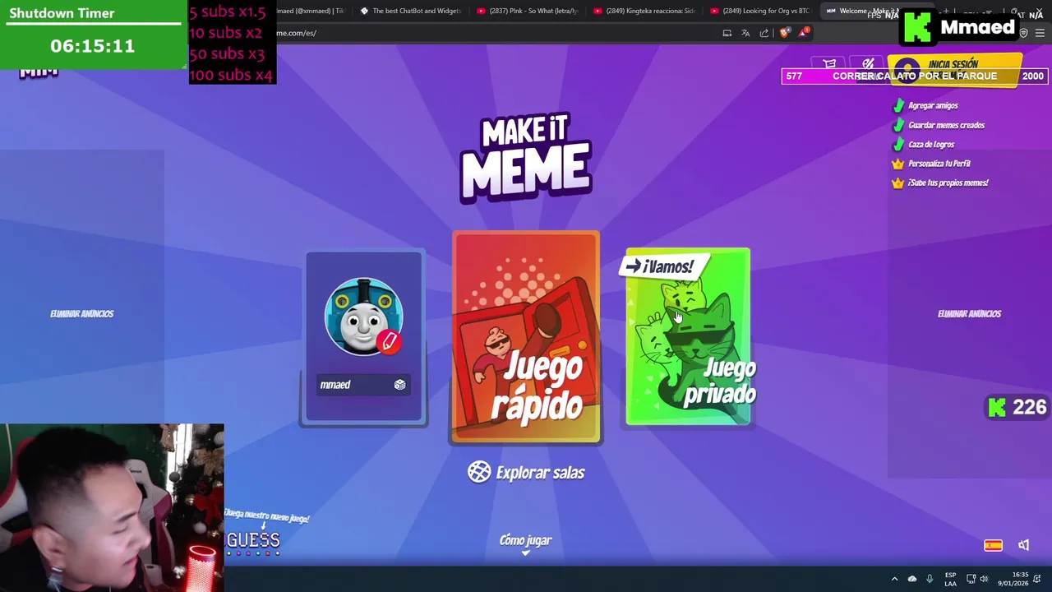Click the share icon in address bar

coord(764,33)
